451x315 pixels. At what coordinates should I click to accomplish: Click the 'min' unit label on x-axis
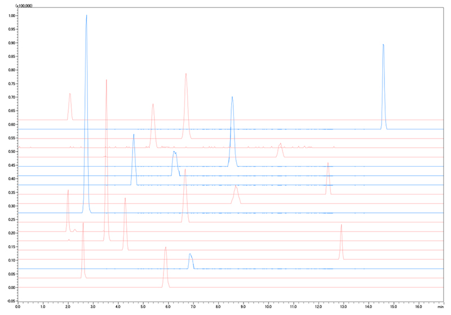440,308
